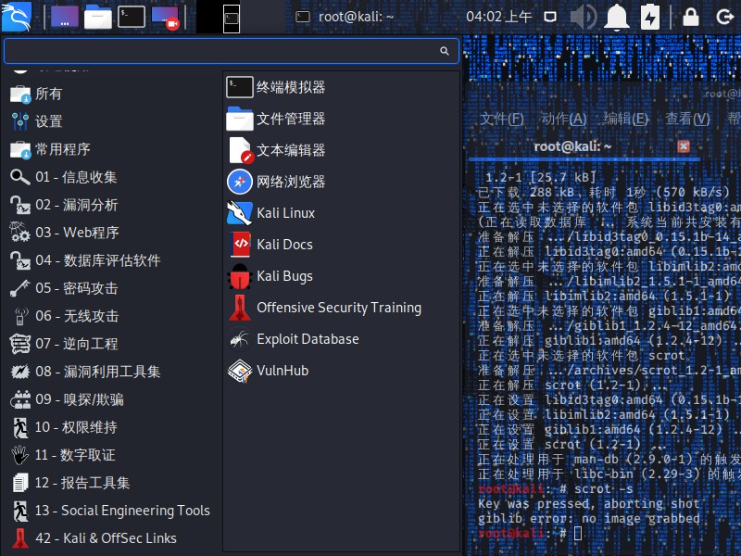
Task: Open 05 - 密码攻击 category
Action: click(111, 288)
